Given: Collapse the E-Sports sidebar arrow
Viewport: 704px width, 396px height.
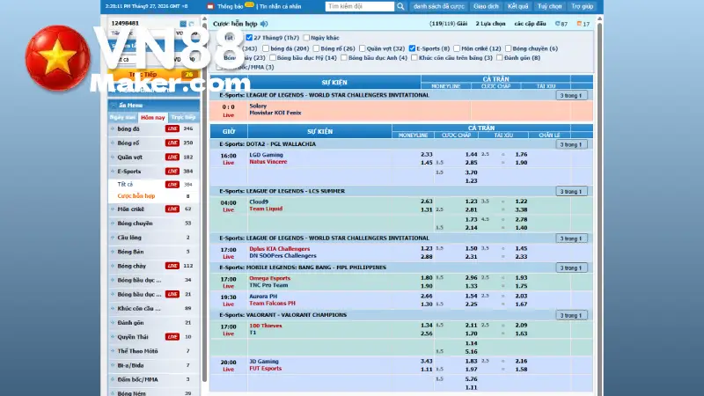Looking at the screenshot, I should coord(113,172).
